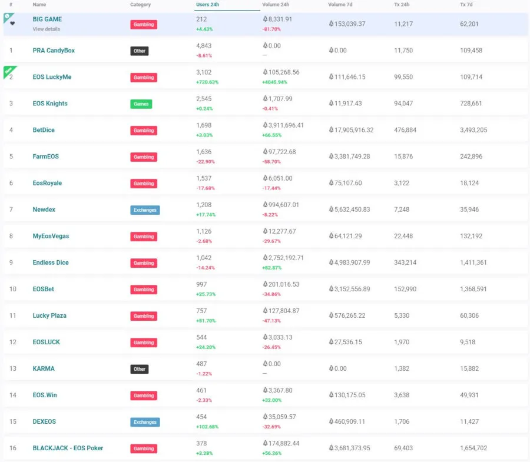Image resolution: width=530 pixels, height=462 pixels.
Task: Open the BetDice dapp page
Action: [x=44, y=130]
